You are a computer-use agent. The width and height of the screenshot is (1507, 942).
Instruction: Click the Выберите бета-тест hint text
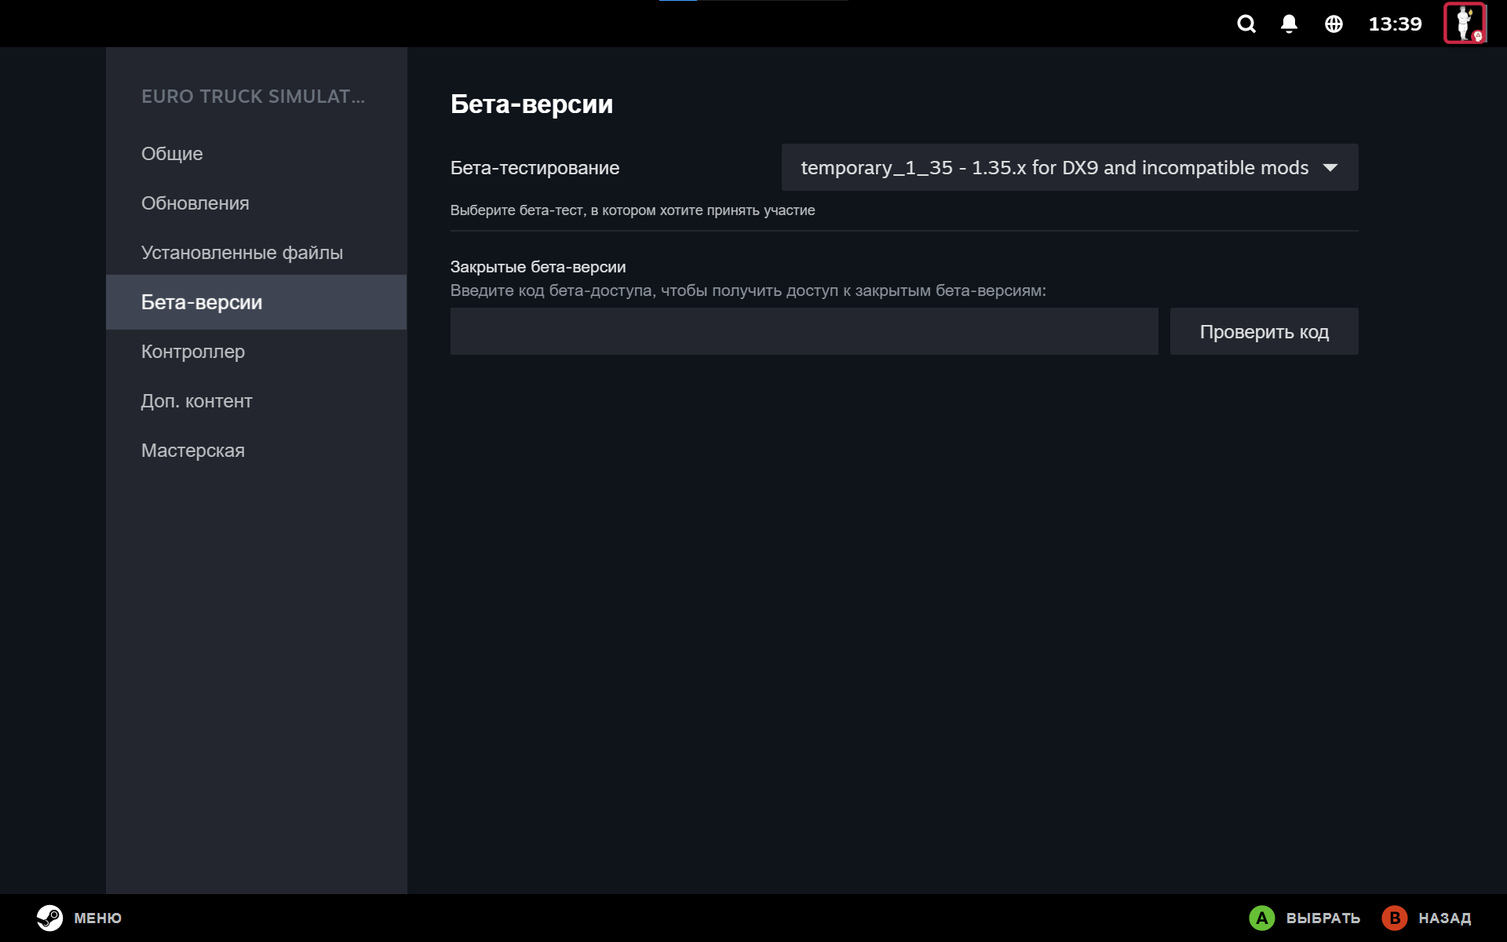(633, 210)
